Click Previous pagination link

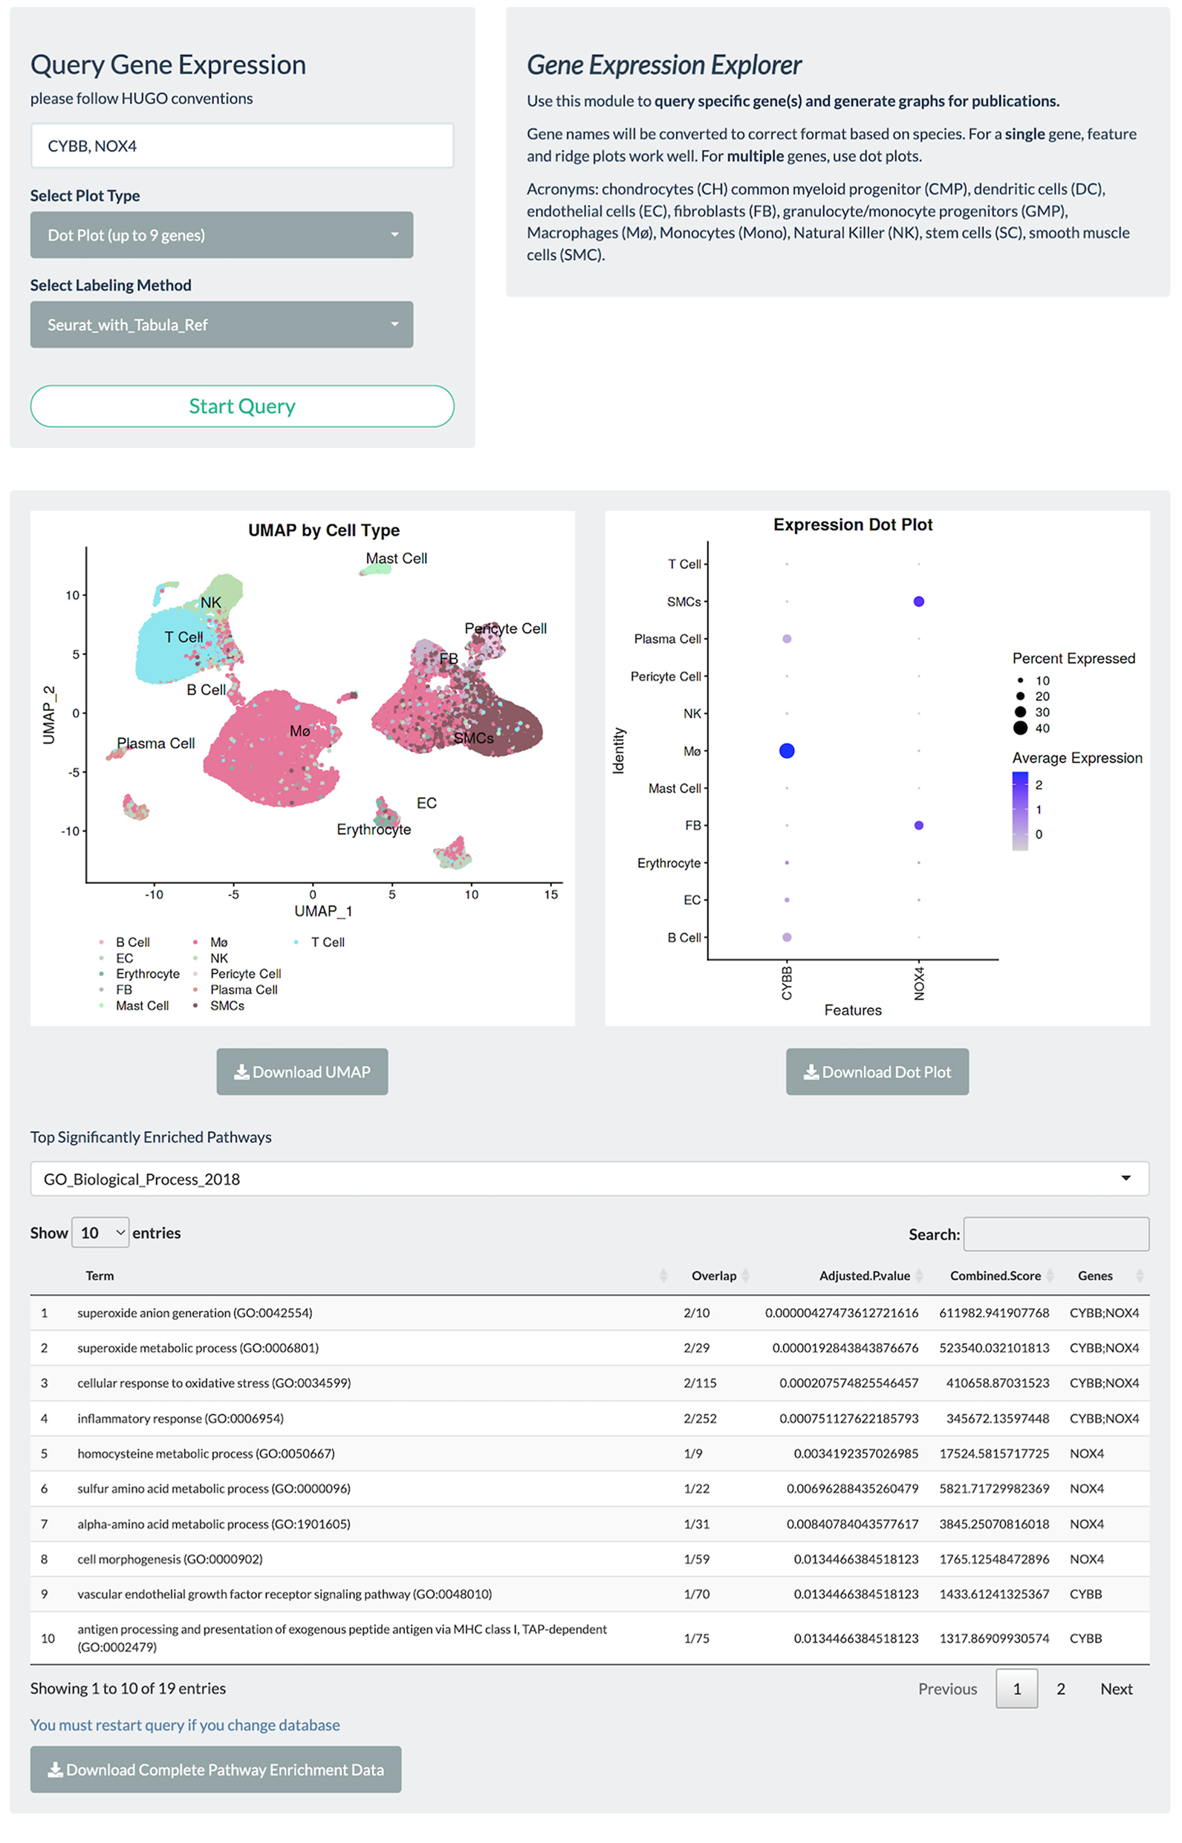coord(947,1688)
